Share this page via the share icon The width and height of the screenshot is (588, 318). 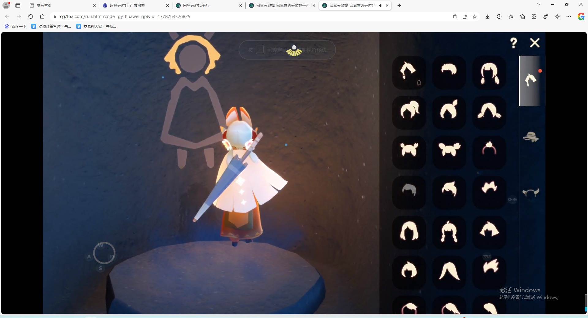click(465, 17)
